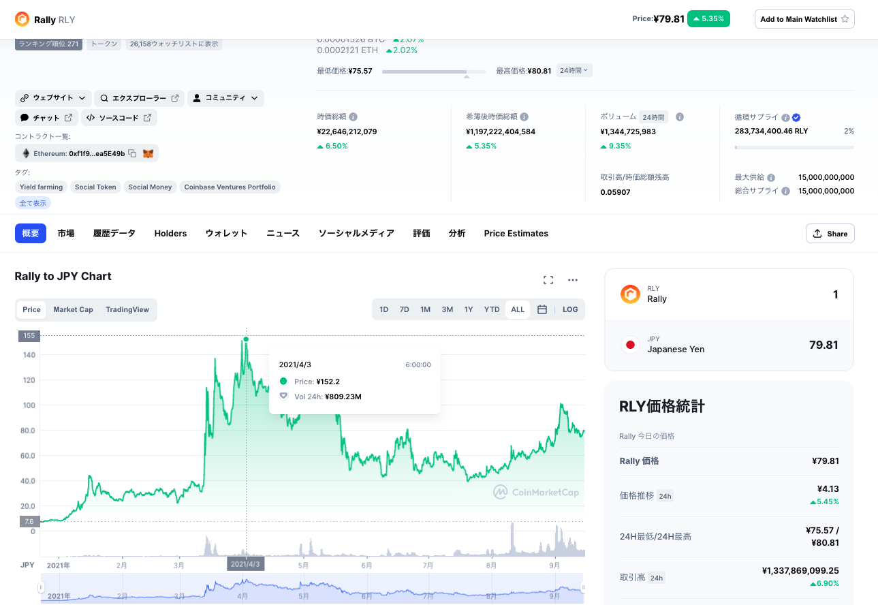Click the MetaMask fox icon
The width and height of the screenshot is (878, 605).
pyautogui.click(x=148, y=154)
